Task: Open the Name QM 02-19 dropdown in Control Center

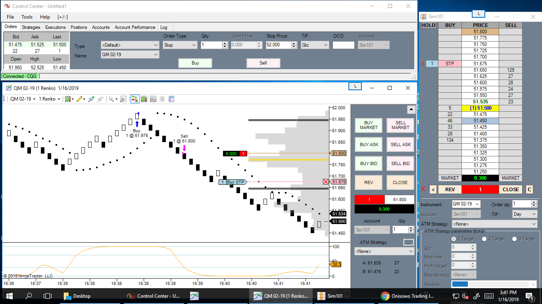Action: point(130,55)
